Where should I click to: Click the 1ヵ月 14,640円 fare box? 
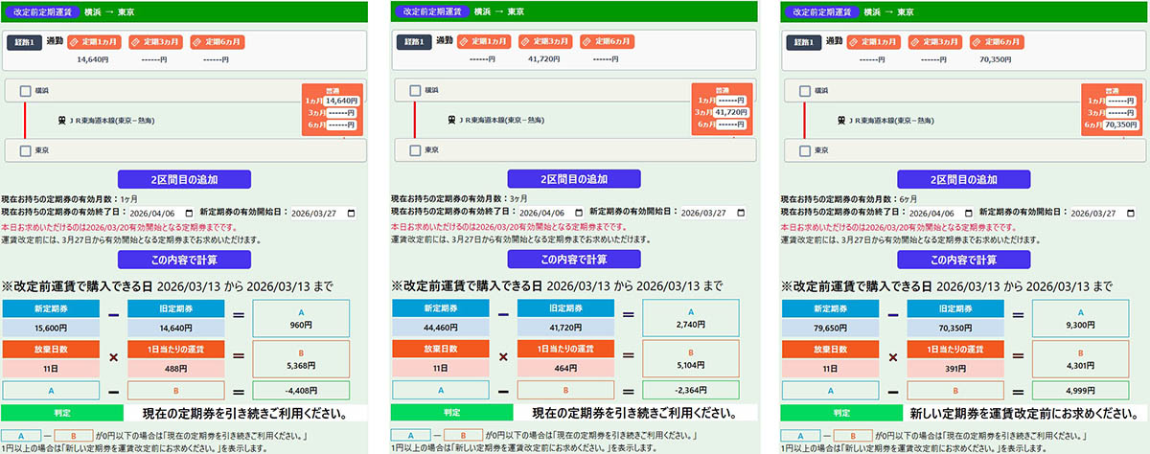coord(341,101)
